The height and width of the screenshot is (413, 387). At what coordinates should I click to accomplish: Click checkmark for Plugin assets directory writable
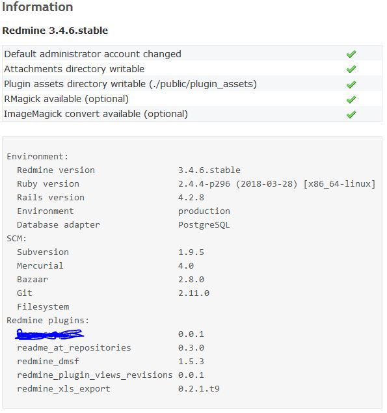pos(351,85)
